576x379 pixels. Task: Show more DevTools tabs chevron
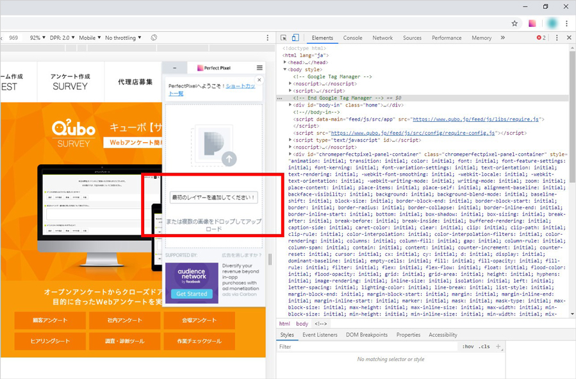pos(502,37)
